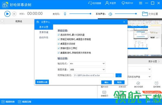The height and width of the screenshot is (105, 162).
Task: Click the 视频名 column header
Action: (x=19, y=21)
